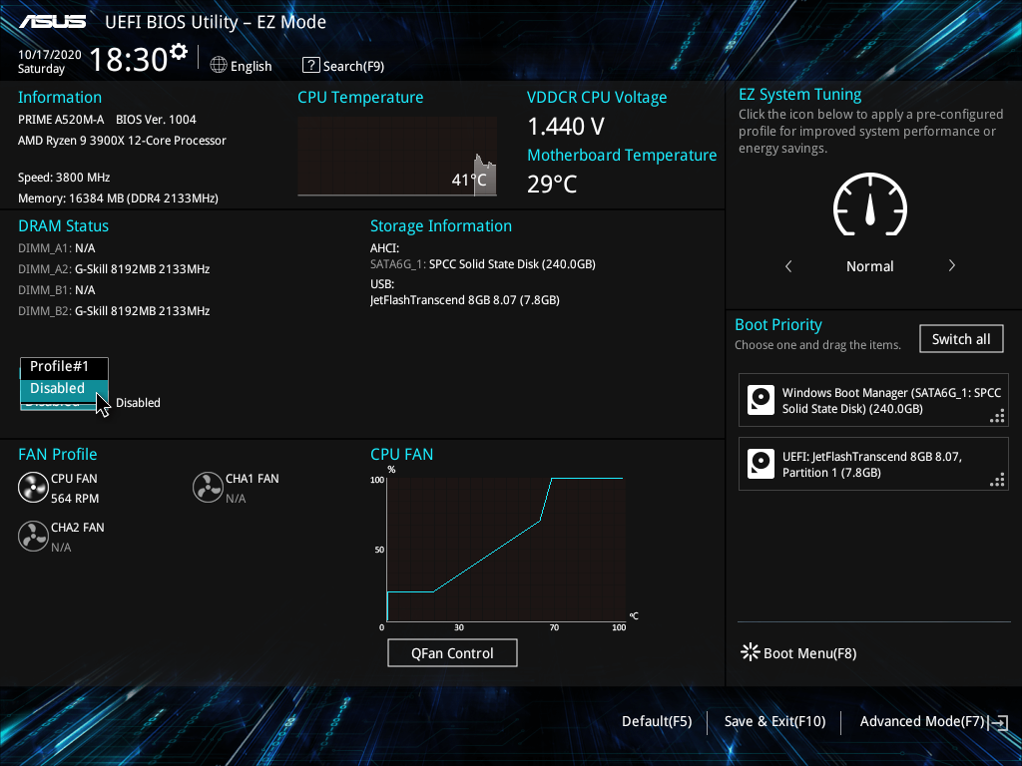Click the FAN Profile heading
The height and width of the screenshot is (766, 1022).
57,454
